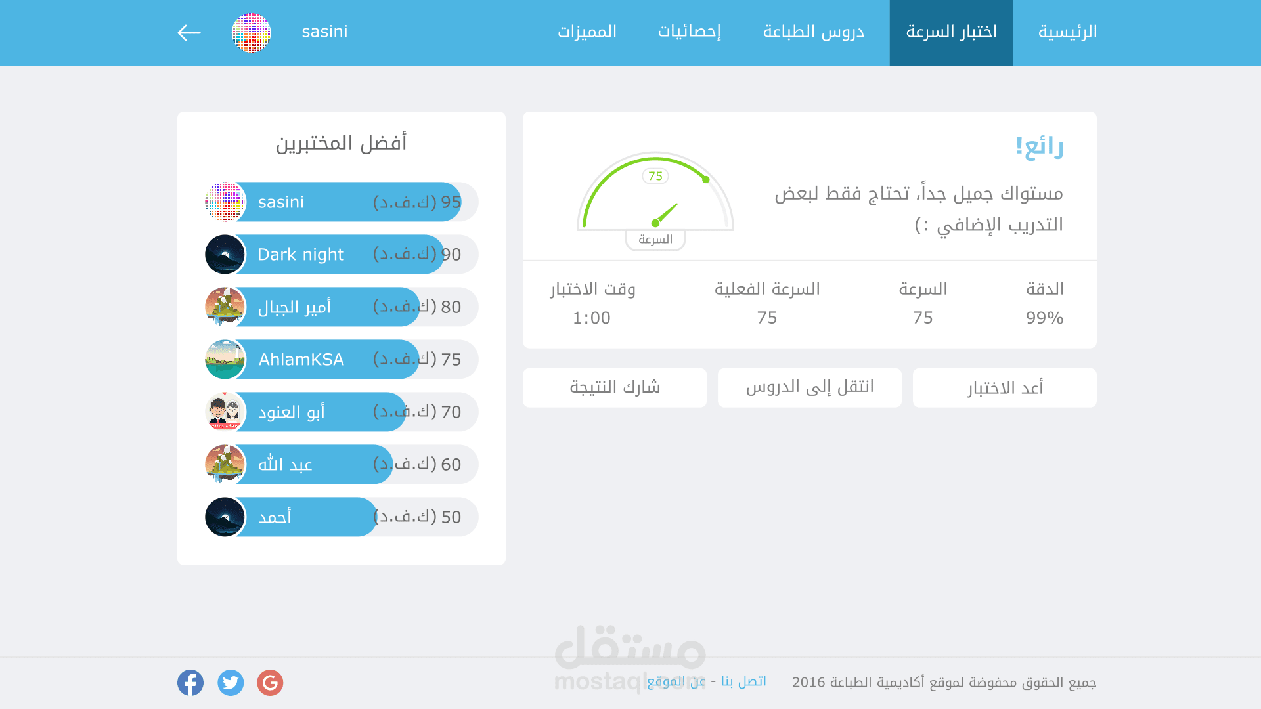
Task: Click the back arrow icon in header
Action: tap(189, 33)
